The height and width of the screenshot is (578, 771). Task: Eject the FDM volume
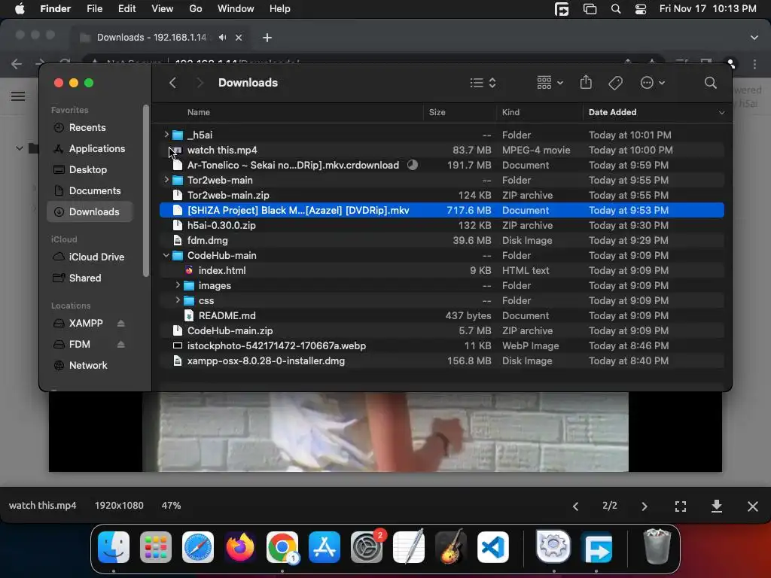[121, 344]
